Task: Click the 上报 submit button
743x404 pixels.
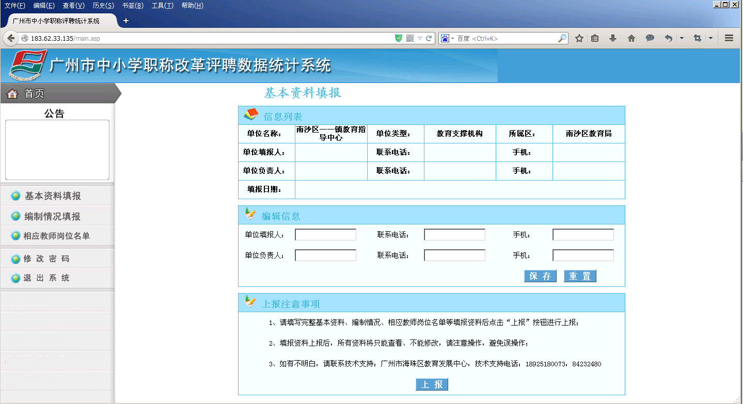Action: [432, 384]
